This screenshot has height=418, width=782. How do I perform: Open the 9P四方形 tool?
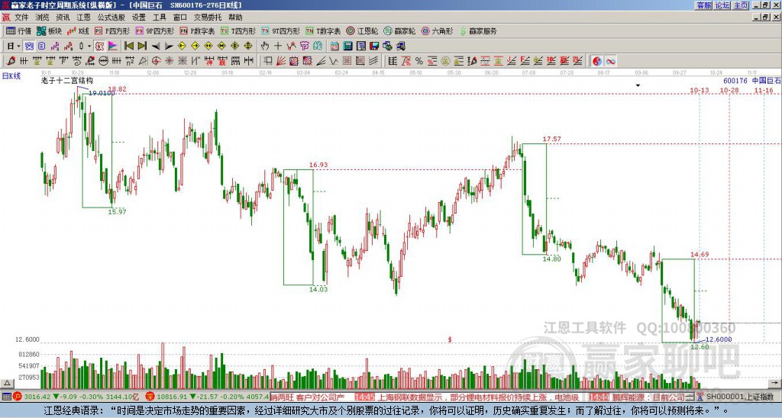pyautogui.click(x=154, y=31)
